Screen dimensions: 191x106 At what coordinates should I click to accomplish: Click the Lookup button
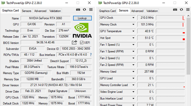(82, 18)
